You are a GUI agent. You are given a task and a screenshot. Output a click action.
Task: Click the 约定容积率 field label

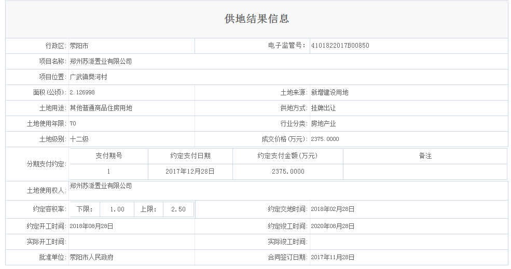pyautogui.click(x=49, y=209)
